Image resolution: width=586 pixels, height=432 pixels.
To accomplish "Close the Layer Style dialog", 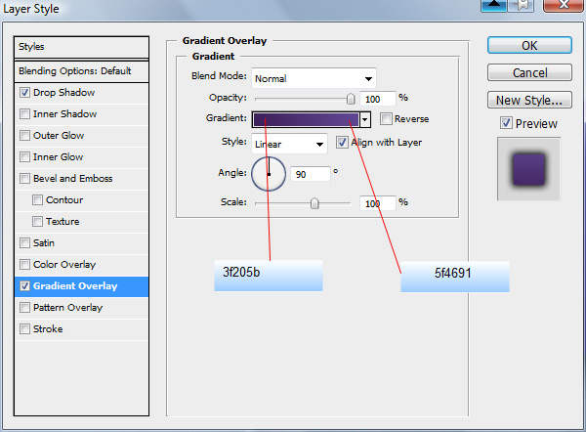I will pos(564,5).
